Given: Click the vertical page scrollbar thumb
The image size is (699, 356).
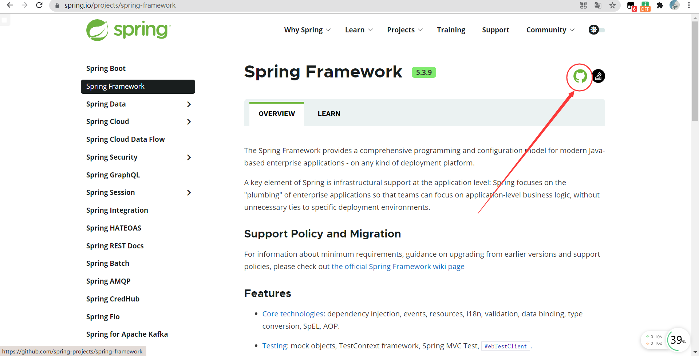Looking at the screenshot, I should click(x=695, y=71).
